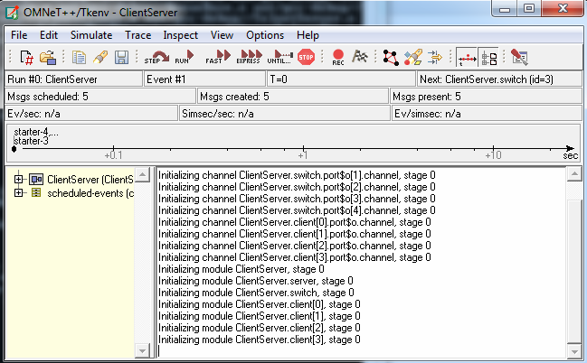The width and height of the screenshot is (587, 363).
Task: Toggle event log recording with REC
Action: [338, 57]
